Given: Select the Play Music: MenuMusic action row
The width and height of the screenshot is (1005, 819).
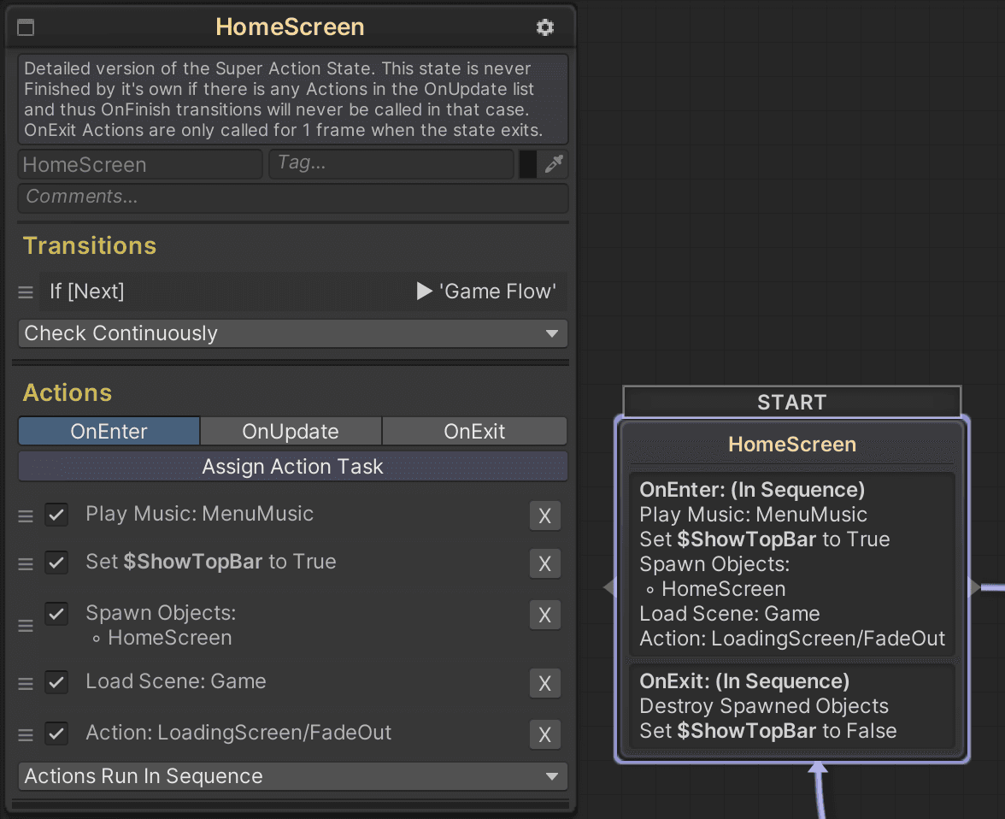Looking at the screenshot, I should (x=199, y=514).
